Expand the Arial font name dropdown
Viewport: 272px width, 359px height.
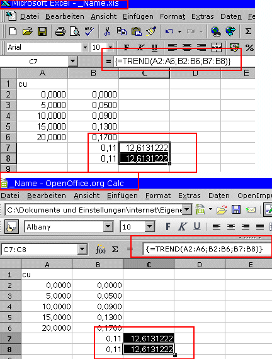click(85, 47)
